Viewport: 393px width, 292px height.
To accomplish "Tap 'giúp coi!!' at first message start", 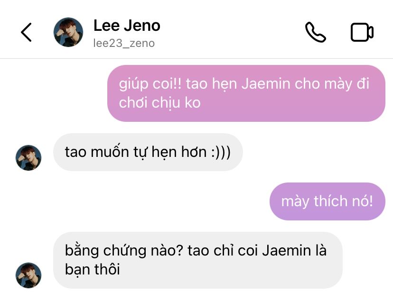I will click(x=150, y=84).
